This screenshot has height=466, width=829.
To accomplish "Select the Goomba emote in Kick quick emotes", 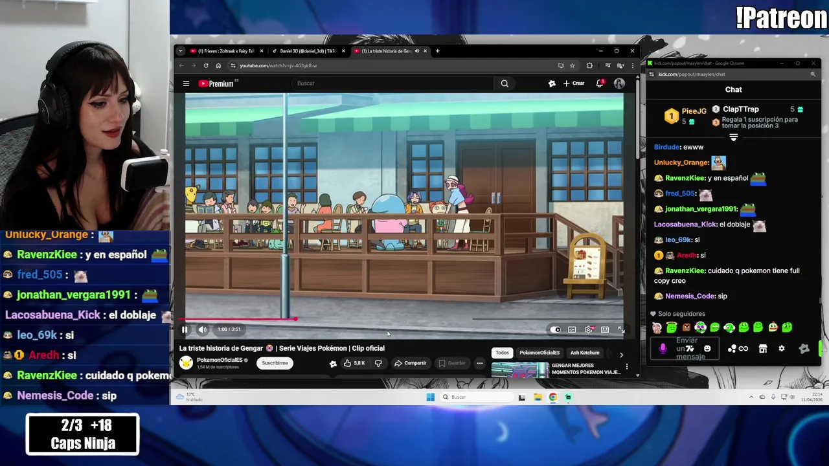I will pos(687,327).
